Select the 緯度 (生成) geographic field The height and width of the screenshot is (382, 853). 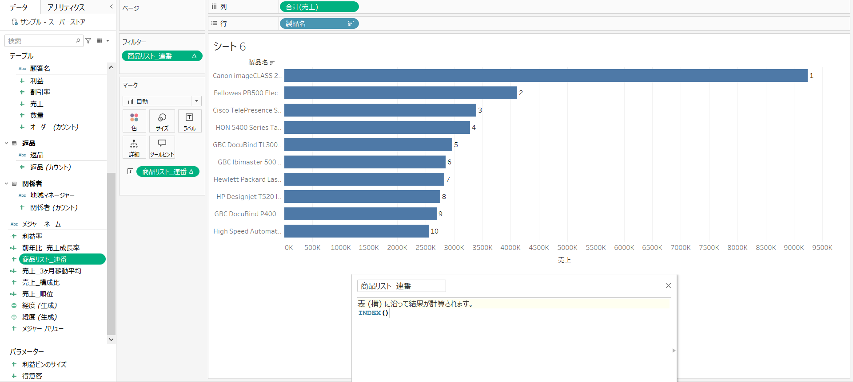point(40,317)
